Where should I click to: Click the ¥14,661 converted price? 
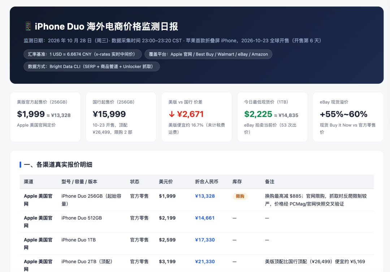click(x=205, y=218)
